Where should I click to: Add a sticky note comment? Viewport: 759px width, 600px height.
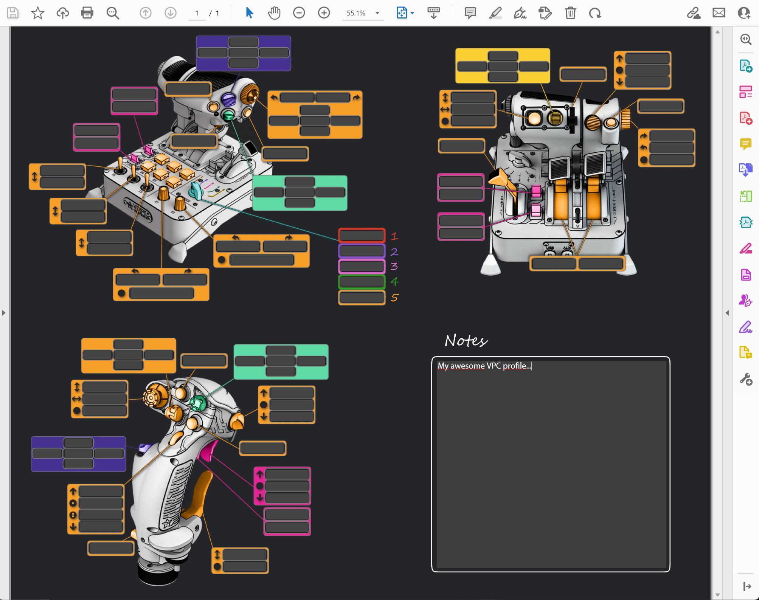(470, 13)
